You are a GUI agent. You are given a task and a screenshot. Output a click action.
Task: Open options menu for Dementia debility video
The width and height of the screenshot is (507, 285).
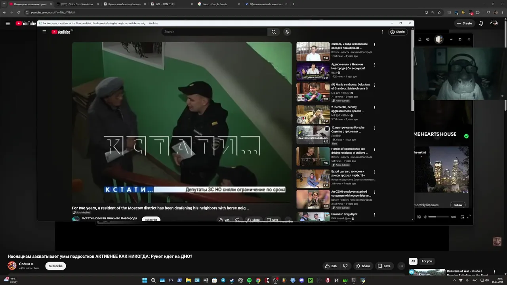pyautogui.click(x=374, y=108)
